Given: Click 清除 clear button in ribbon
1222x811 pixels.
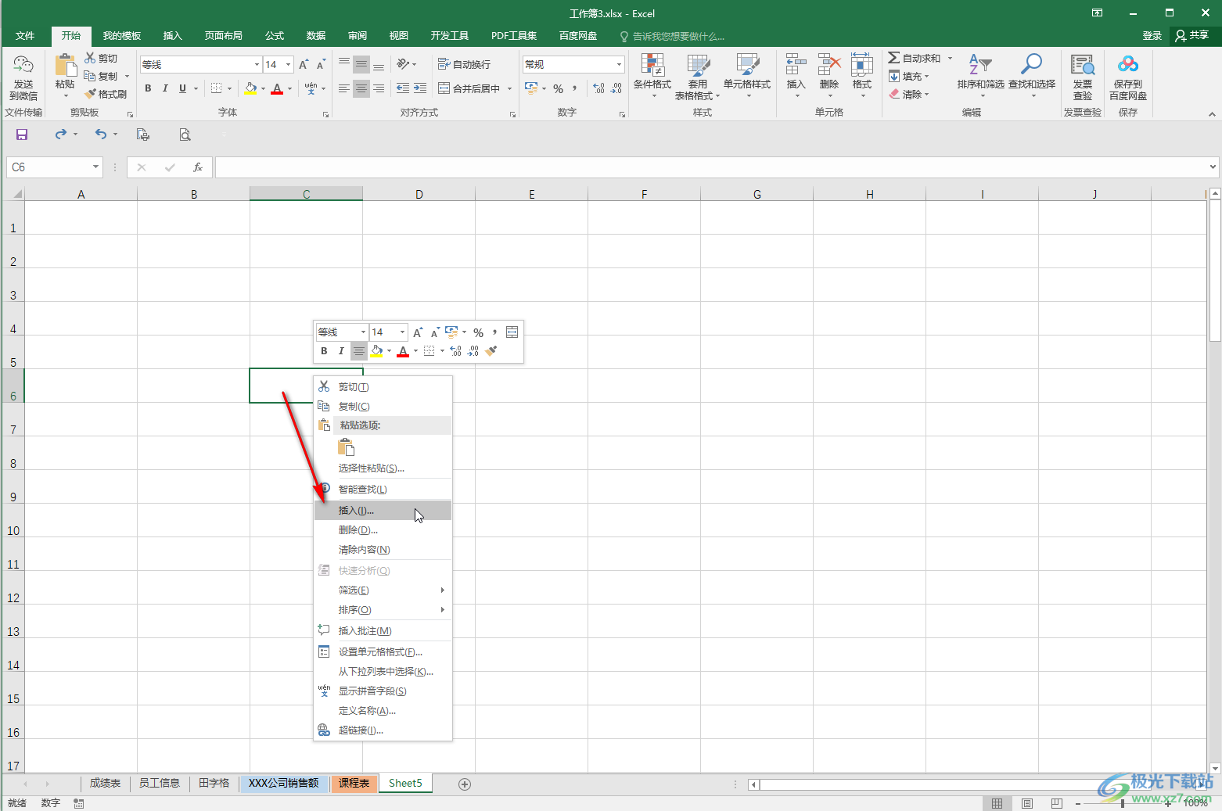Looking at the screenshot, I should 909,94.
